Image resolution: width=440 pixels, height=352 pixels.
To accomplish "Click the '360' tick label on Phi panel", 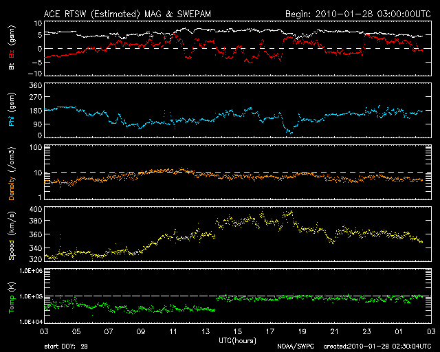I will tap(36, 85).
